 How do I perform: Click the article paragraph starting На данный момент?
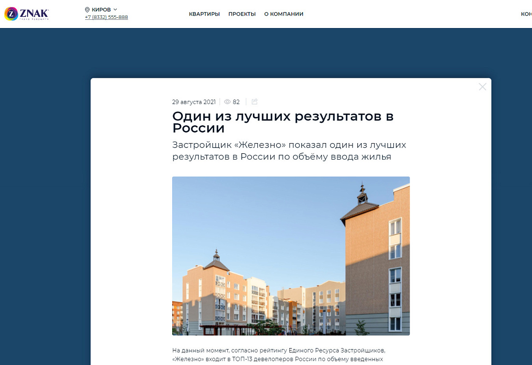pyautogui.click(x=279, y=355)
